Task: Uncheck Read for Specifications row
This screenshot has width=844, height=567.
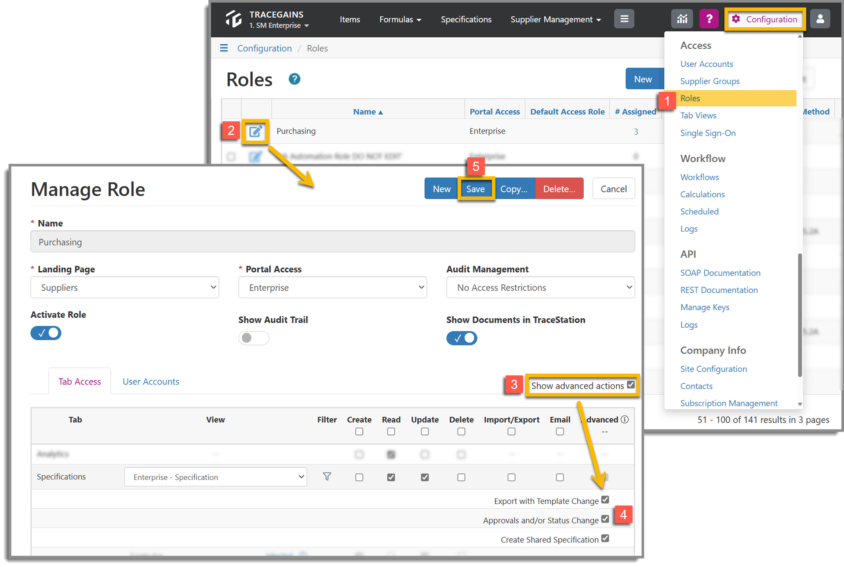Action: (x=391, y=477)
